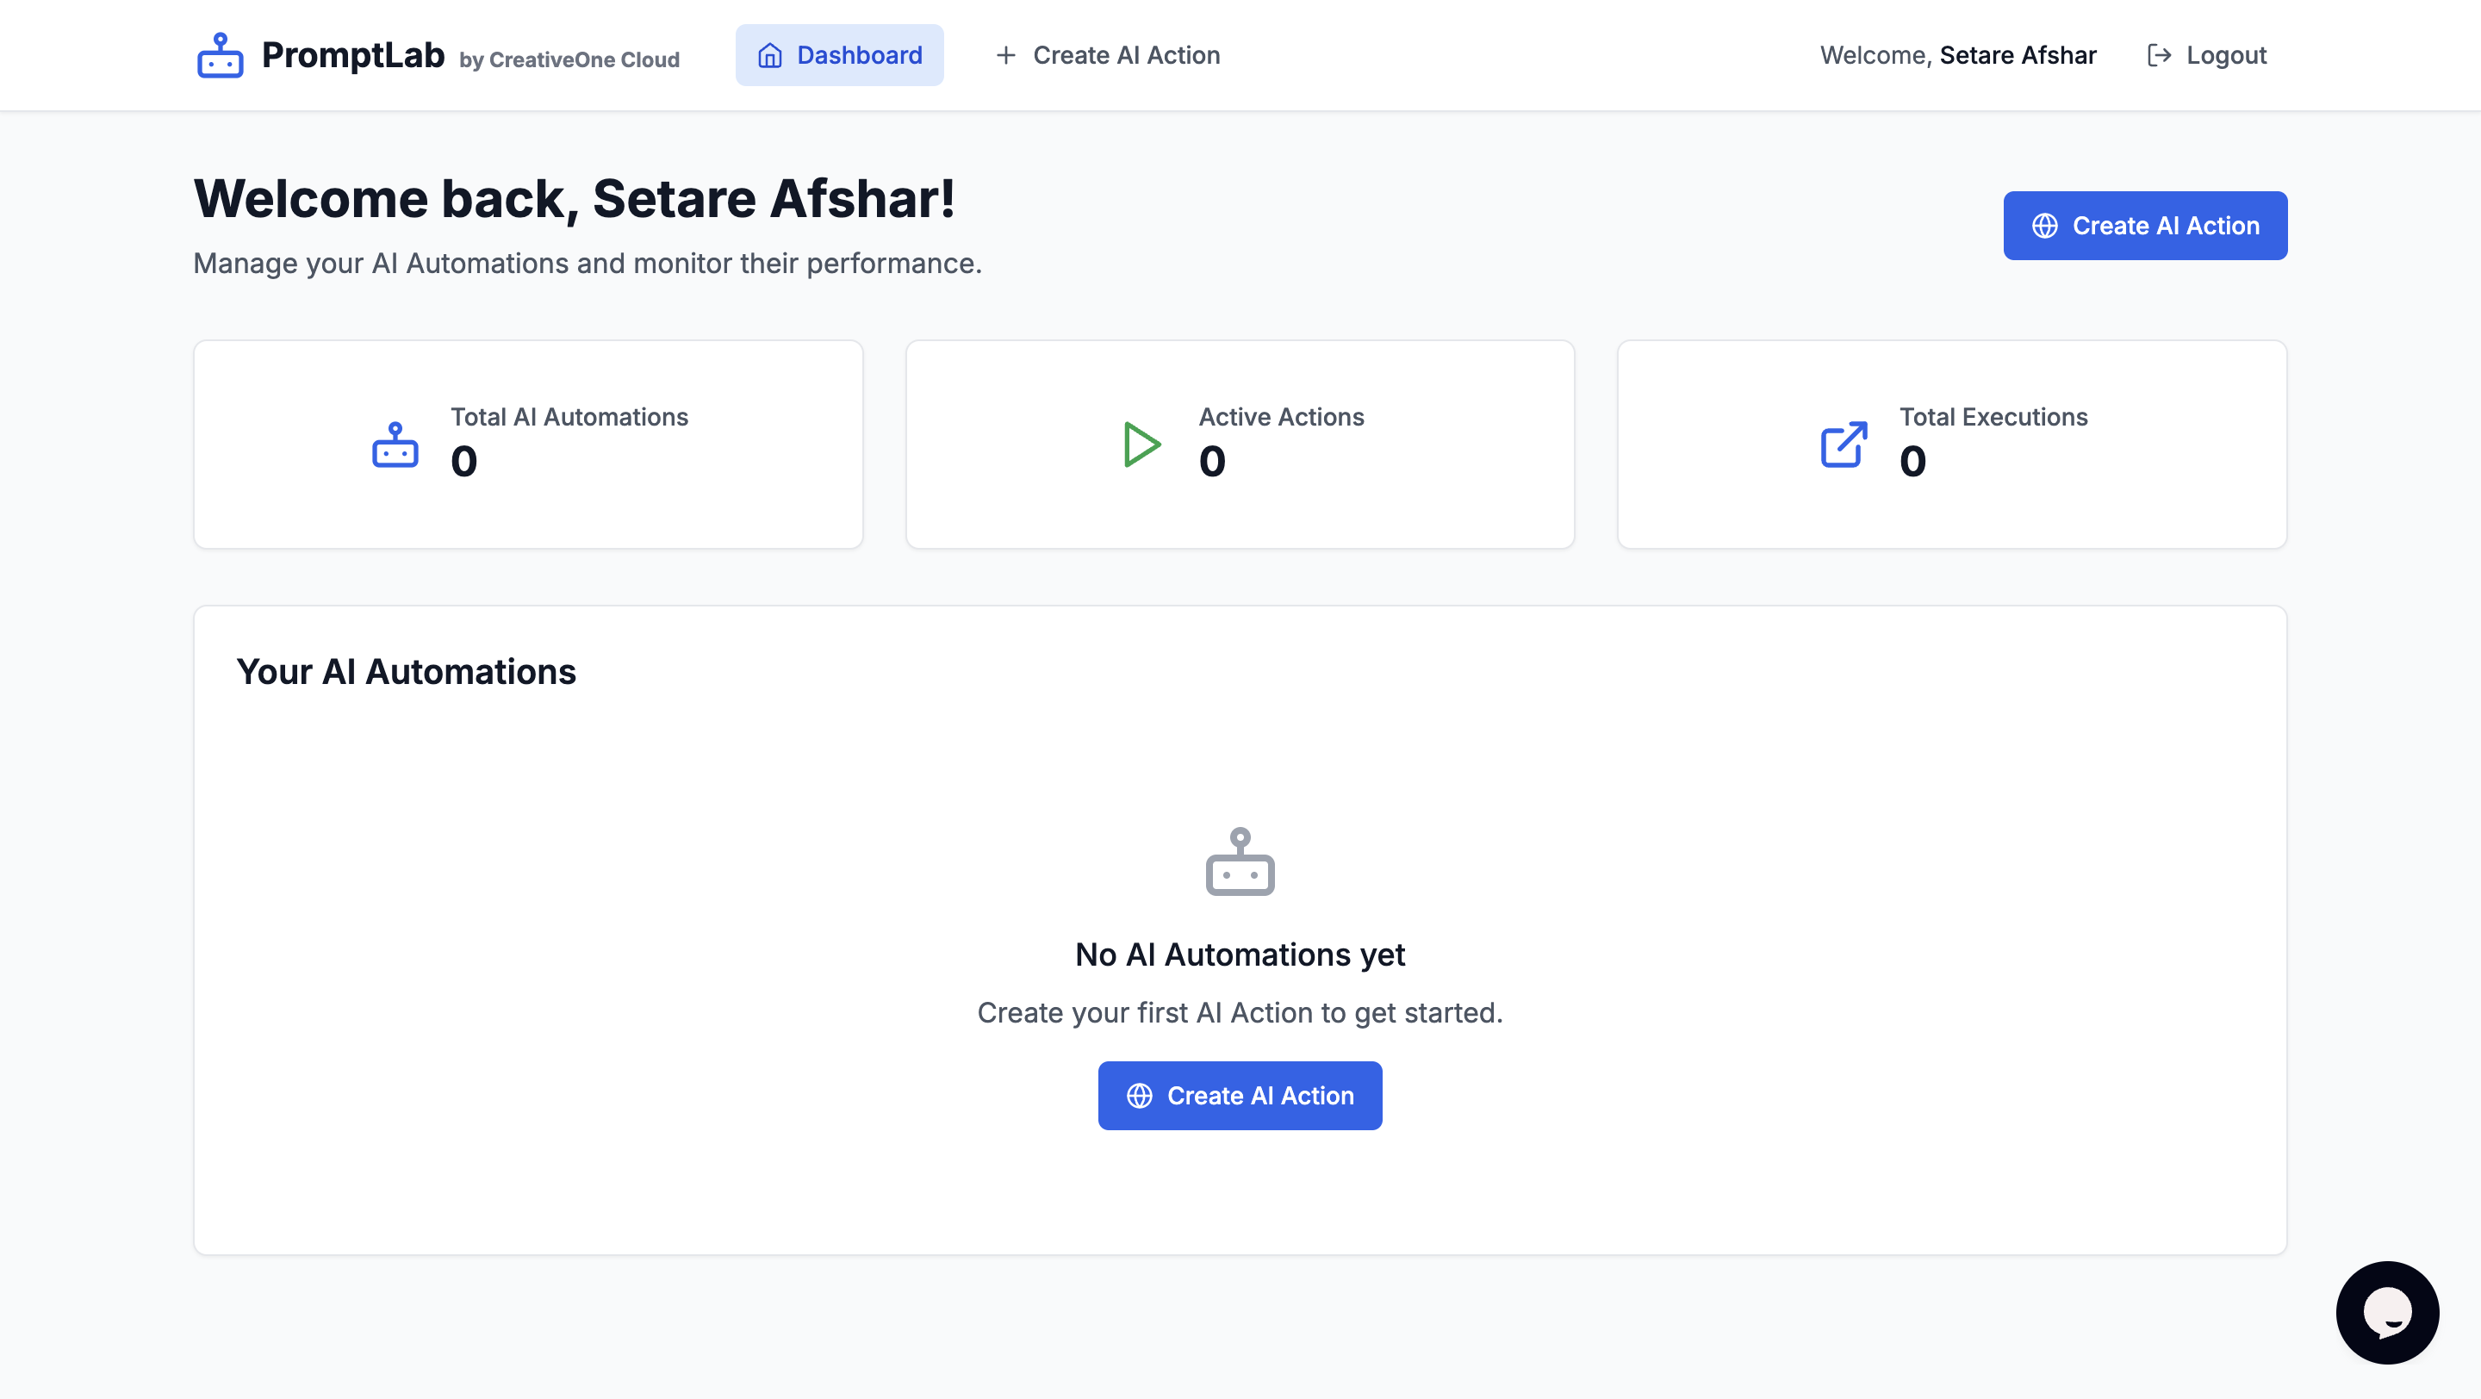Click the Logout link

pyautogui.click(x=2206, y=55)
